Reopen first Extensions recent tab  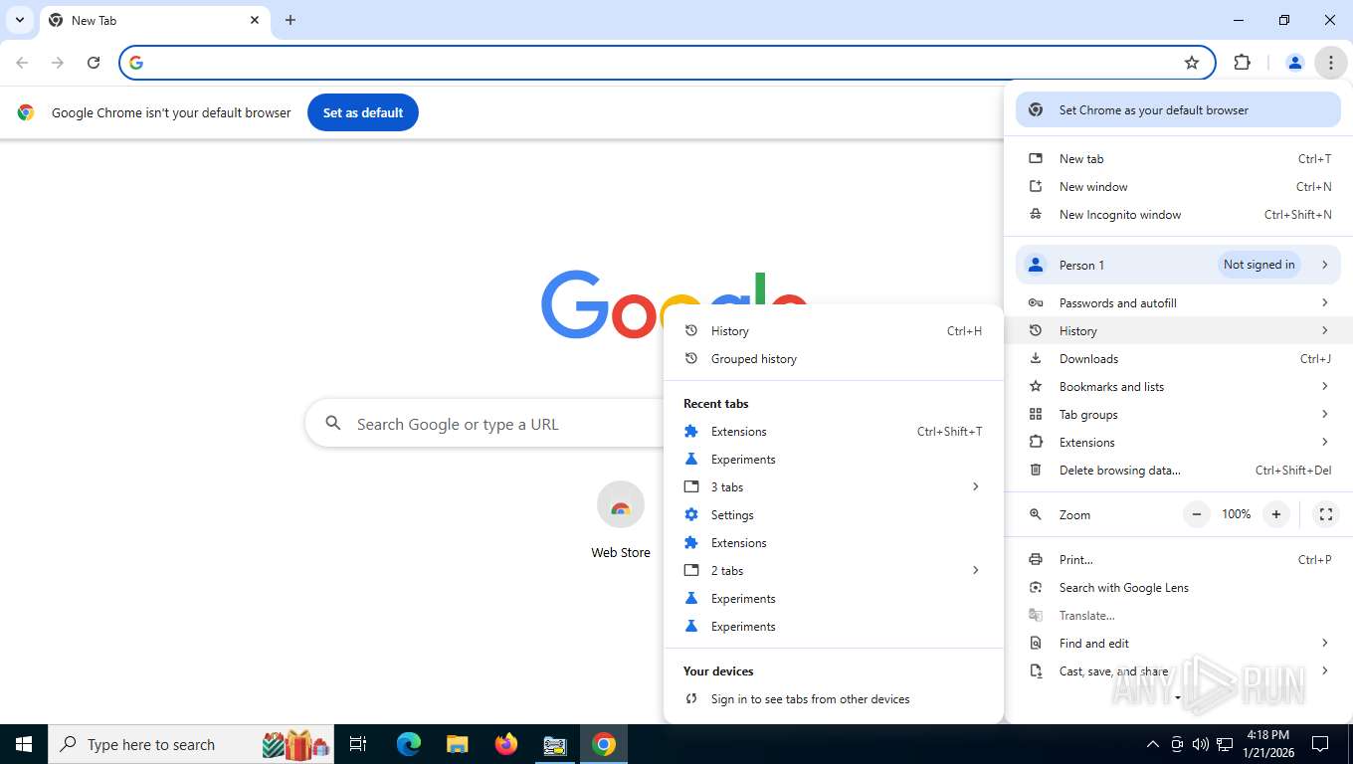pyautogui.click(x=834, y=432)
